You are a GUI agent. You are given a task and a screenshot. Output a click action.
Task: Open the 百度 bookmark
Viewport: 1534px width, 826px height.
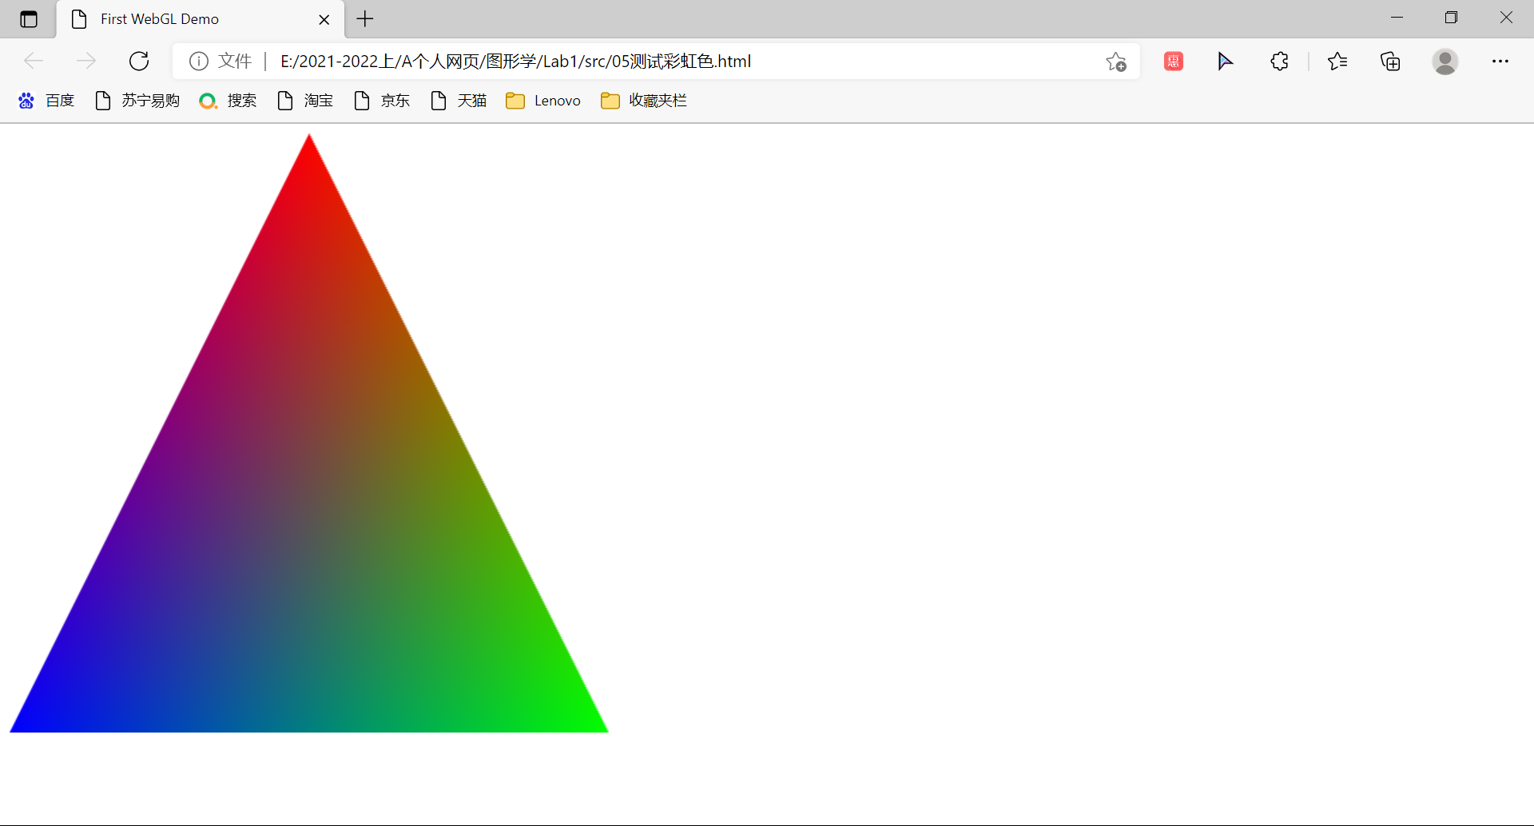(46, 101)
